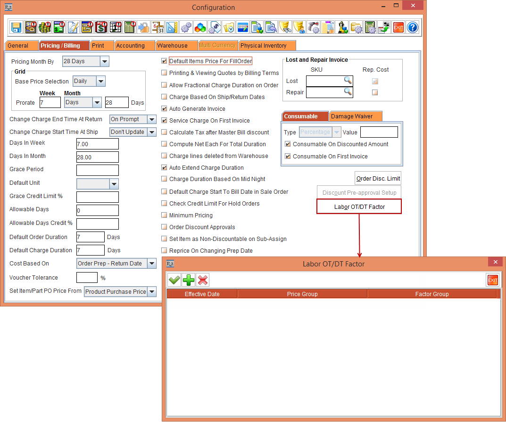Click the red EXIT icon on the main toolbar

[x=398, y=27]
